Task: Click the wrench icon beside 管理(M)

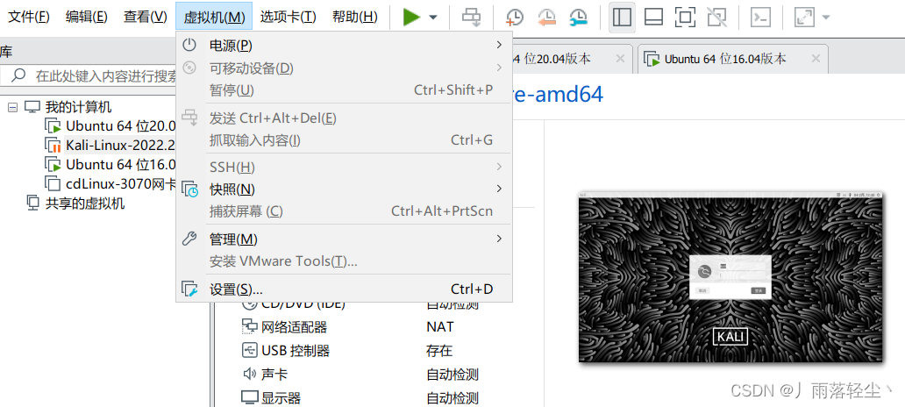Action: [189, 239]
